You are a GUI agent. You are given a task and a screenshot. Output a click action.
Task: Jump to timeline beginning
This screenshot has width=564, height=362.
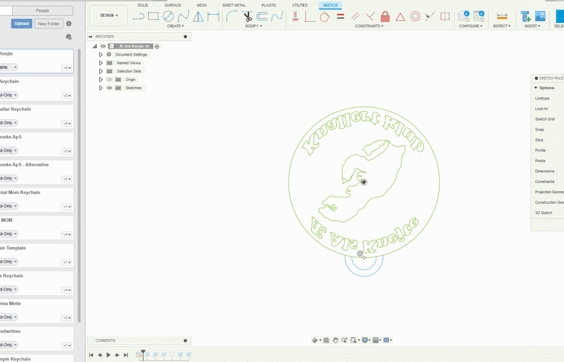coord(91,355)
